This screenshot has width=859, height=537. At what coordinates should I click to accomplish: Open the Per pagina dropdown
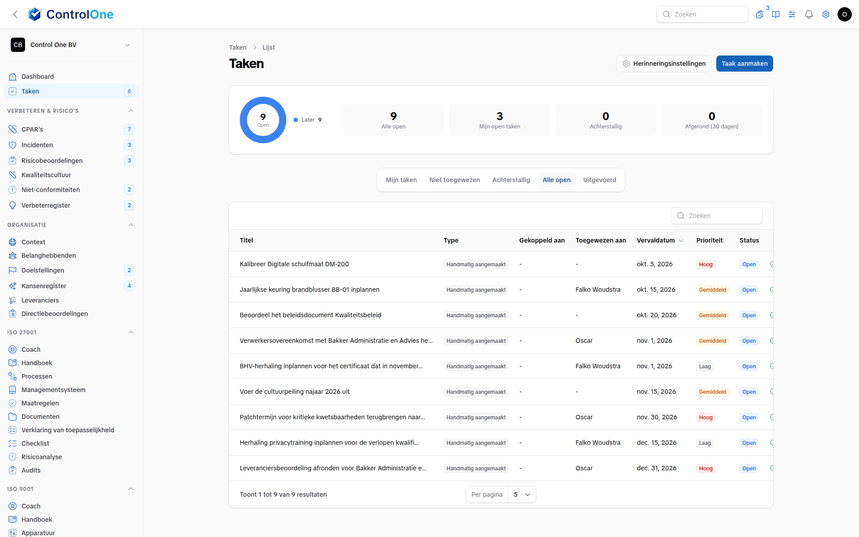click(522, 494)
